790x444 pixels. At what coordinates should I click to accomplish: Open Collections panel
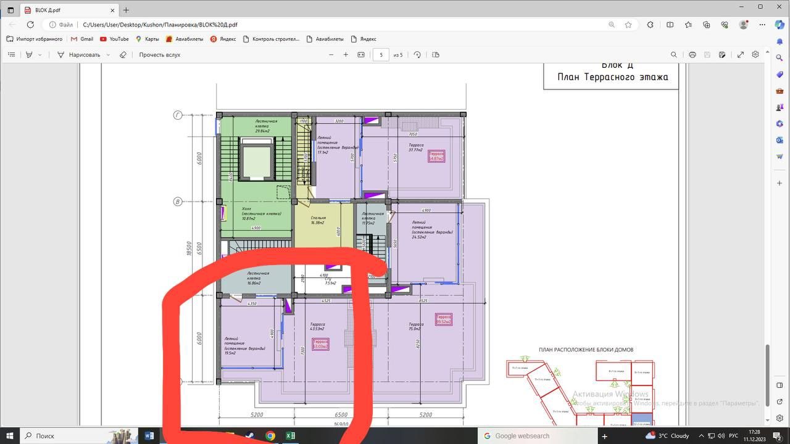[707, 25]
